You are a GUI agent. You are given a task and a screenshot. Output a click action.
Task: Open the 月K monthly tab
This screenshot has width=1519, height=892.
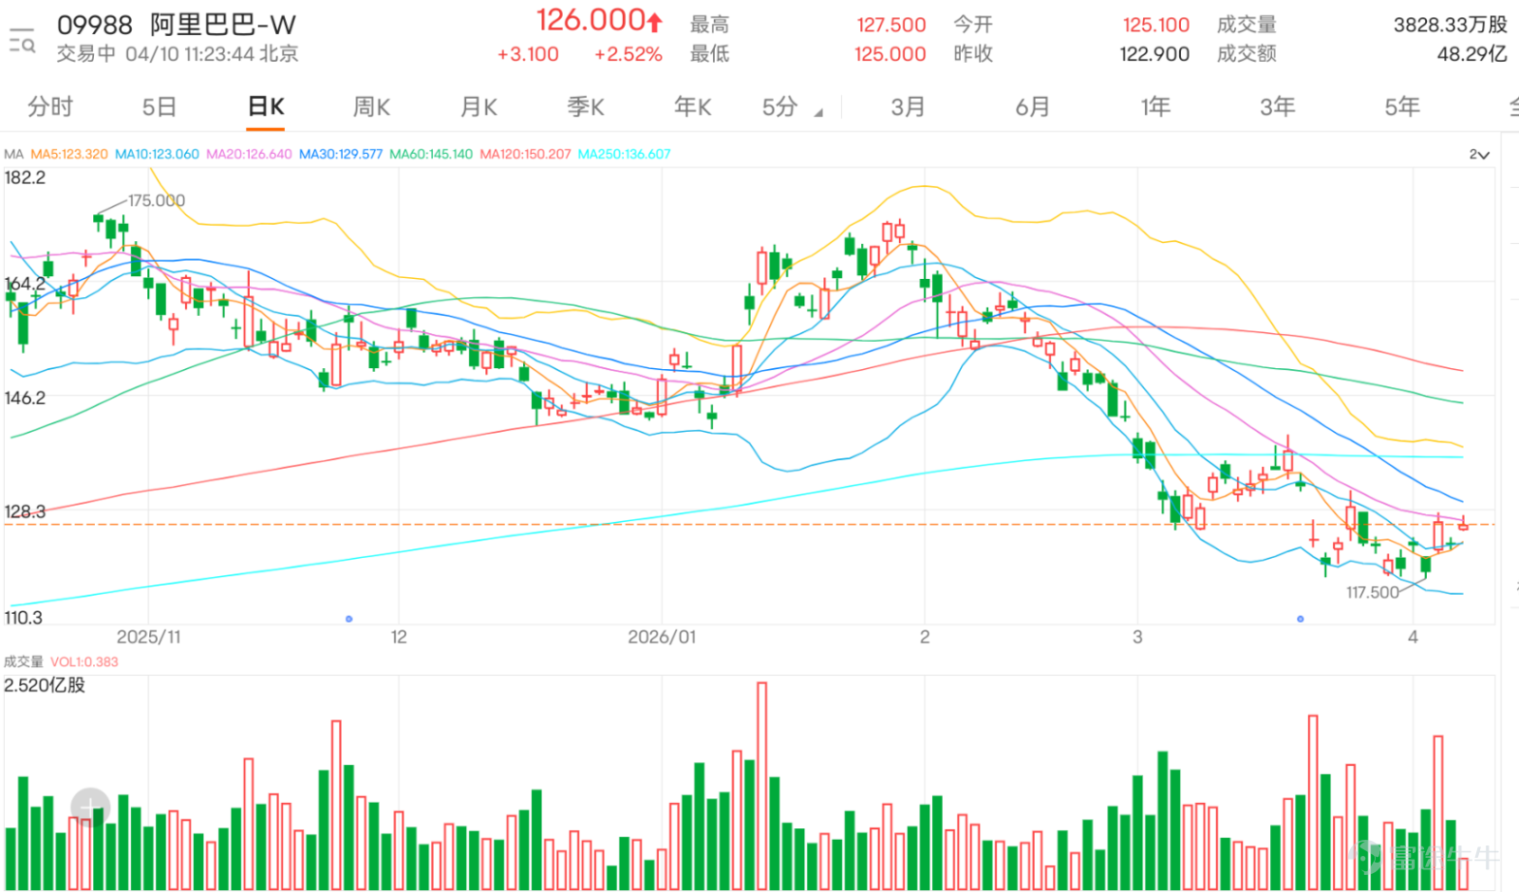478,106
